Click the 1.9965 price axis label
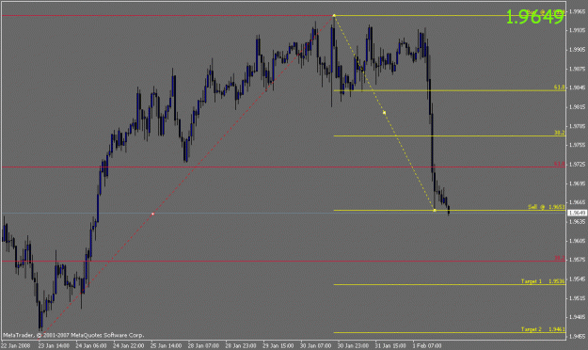Viewport: 588px width, 350px height. [x=577, y=11]
